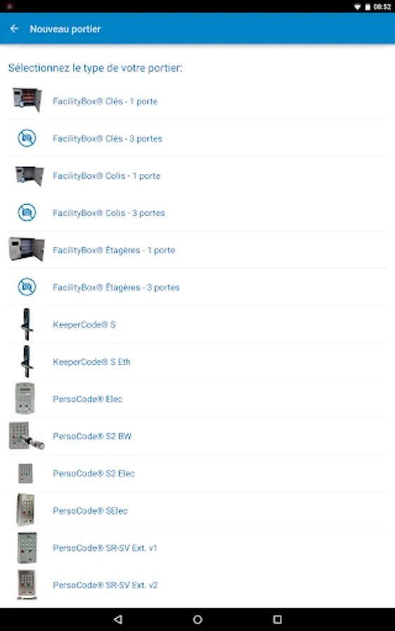Screen dimensions: 395x631
Task: Tap the KeeperCode S handle image
Action: click(x=27, y=325)
